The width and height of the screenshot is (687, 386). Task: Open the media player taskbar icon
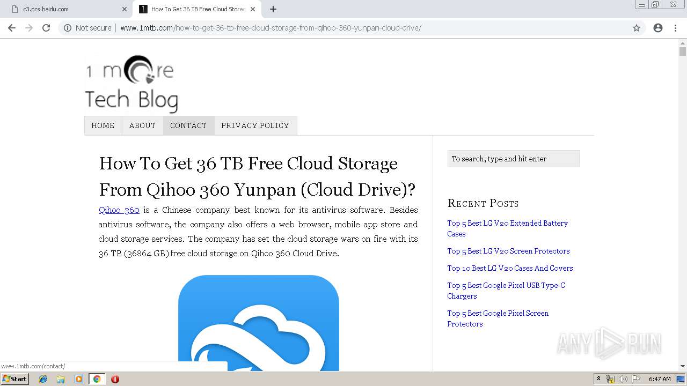[79, 379]
